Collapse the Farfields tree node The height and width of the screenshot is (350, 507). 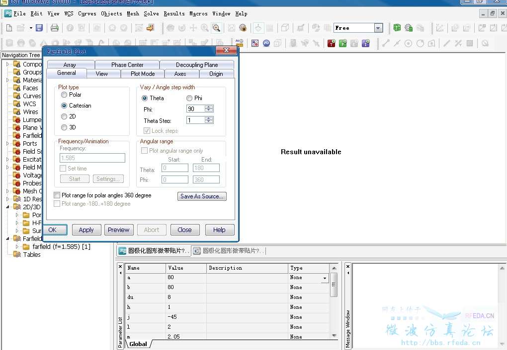point(8,239)
